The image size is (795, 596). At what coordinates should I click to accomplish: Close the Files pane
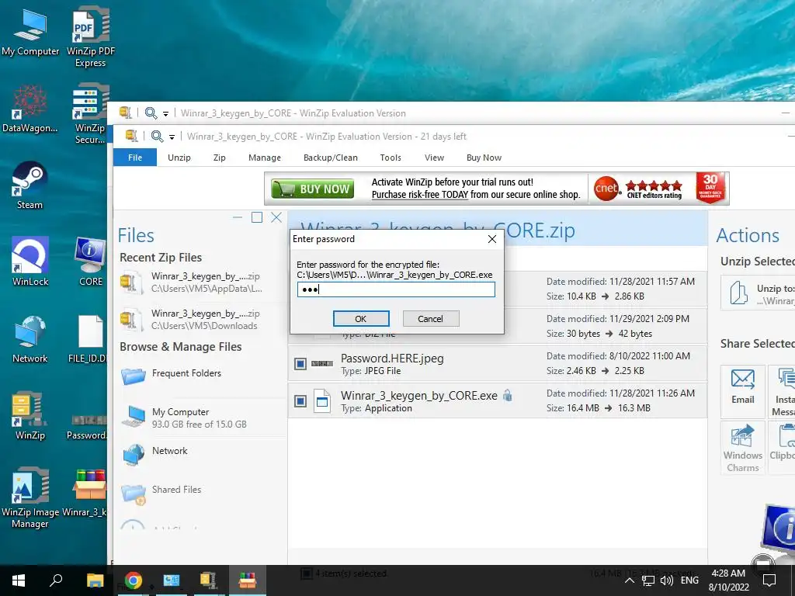[276, 217]
